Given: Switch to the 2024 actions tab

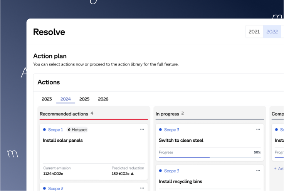Looking at the screenshot, I should 66,99.
